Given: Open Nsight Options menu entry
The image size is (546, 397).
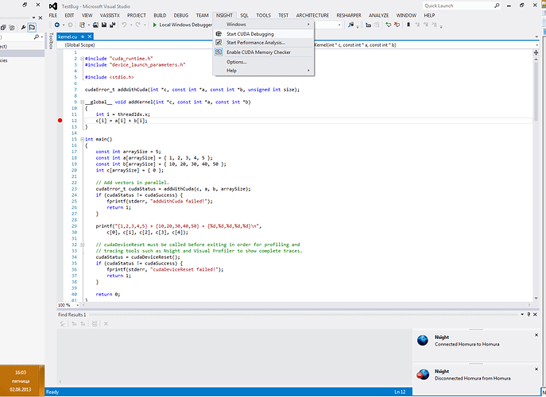Looking at the screenshot, I should click(236, 62).
